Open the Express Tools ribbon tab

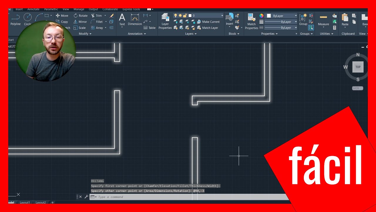click(131, 9)
